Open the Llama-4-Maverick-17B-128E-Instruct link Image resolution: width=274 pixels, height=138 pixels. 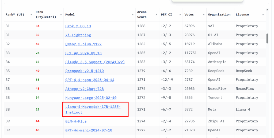93,109
